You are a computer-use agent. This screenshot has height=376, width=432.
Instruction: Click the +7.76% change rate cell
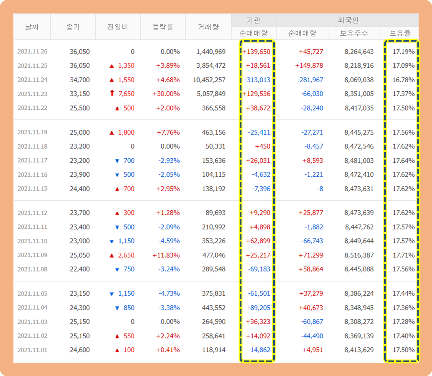[x=168, y=132]
